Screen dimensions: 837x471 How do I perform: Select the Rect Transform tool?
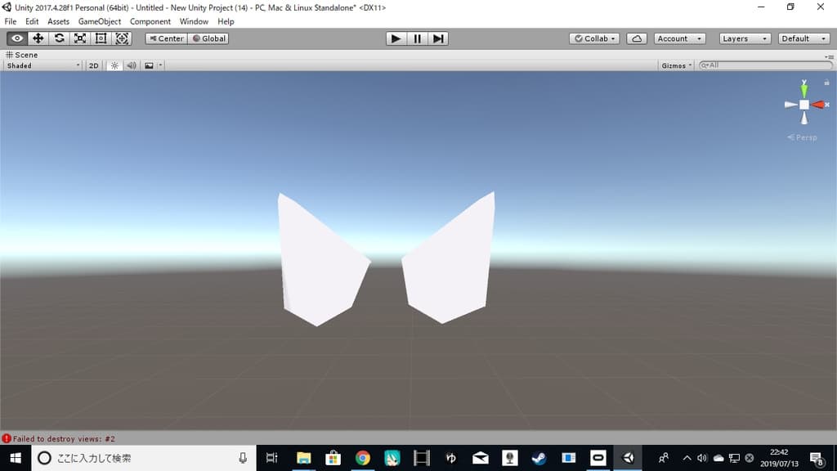(x=101, y=38)
